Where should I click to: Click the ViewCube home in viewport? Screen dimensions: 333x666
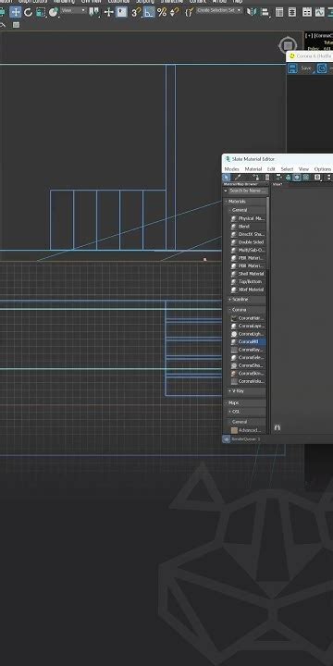[288, 45]
